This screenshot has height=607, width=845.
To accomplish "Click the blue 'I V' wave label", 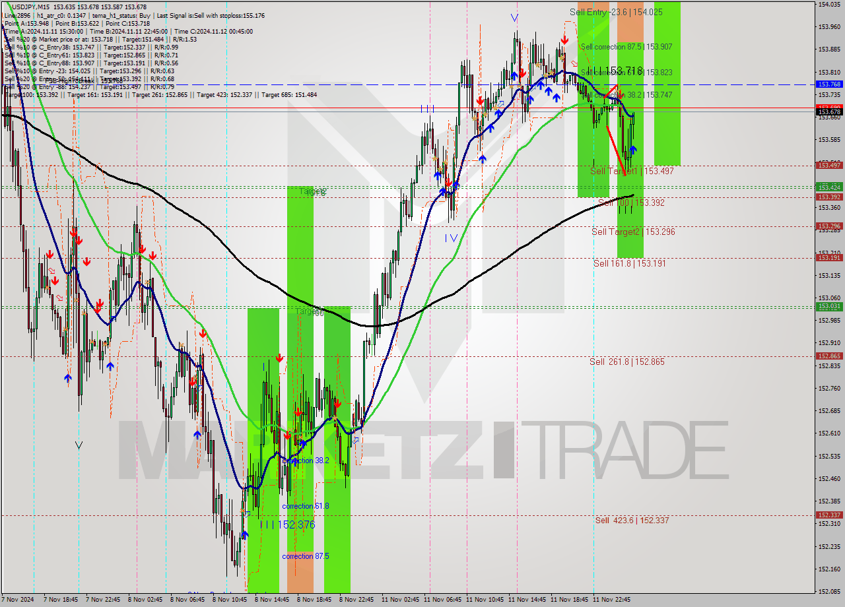I will 450,238.
